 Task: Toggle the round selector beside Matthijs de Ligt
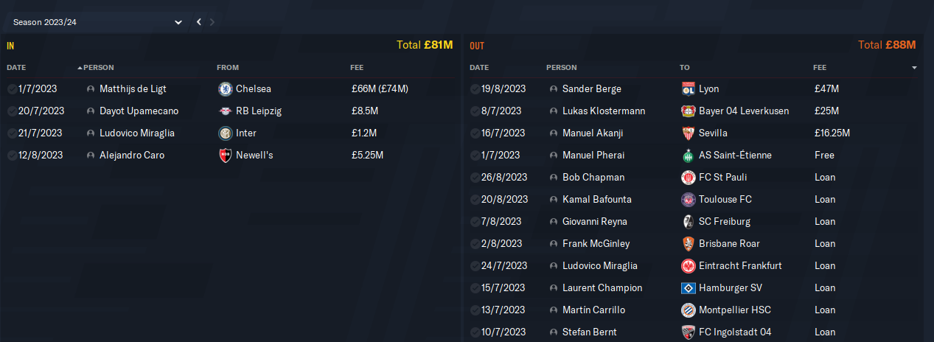pyautogui.click(x=12, y=89)
